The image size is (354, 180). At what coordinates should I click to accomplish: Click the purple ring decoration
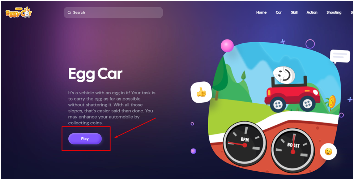coord(310,44)
